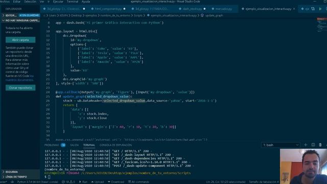The width and height of the screenshot is (327, 184).
Task: Click the Users breadcrumb
Action: click(x=53, y=15)
